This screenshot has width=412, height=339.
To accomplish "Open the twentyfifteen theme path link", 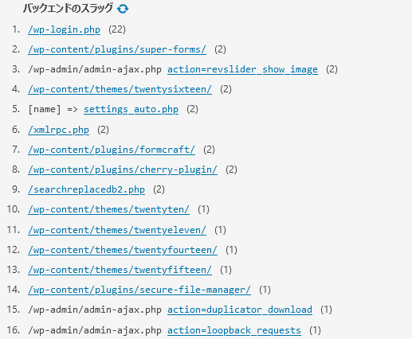I will pyautogui.click(x=120, y=270).
